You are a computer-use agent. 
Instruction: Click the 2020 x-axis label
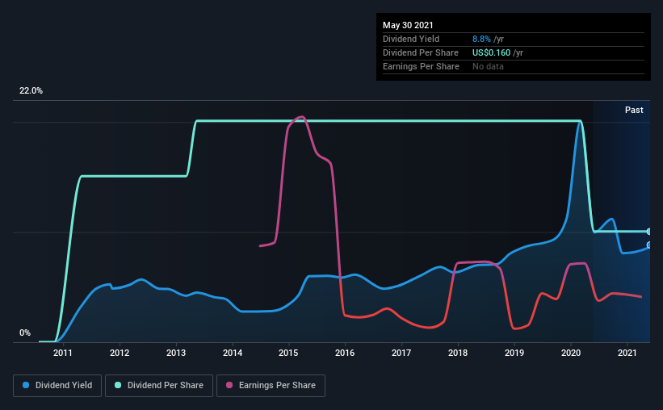tap(571, 353)
